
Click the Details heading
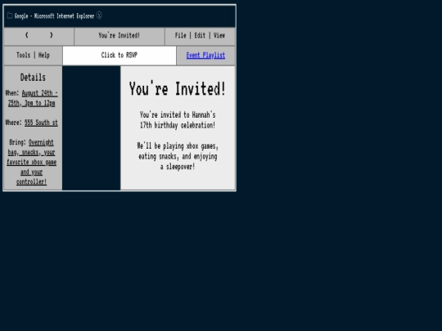(33, 78)
